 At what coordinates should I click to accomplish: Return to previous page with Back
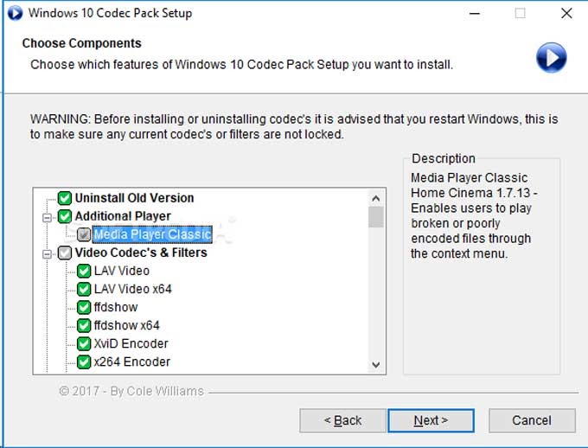coord(342,420)
